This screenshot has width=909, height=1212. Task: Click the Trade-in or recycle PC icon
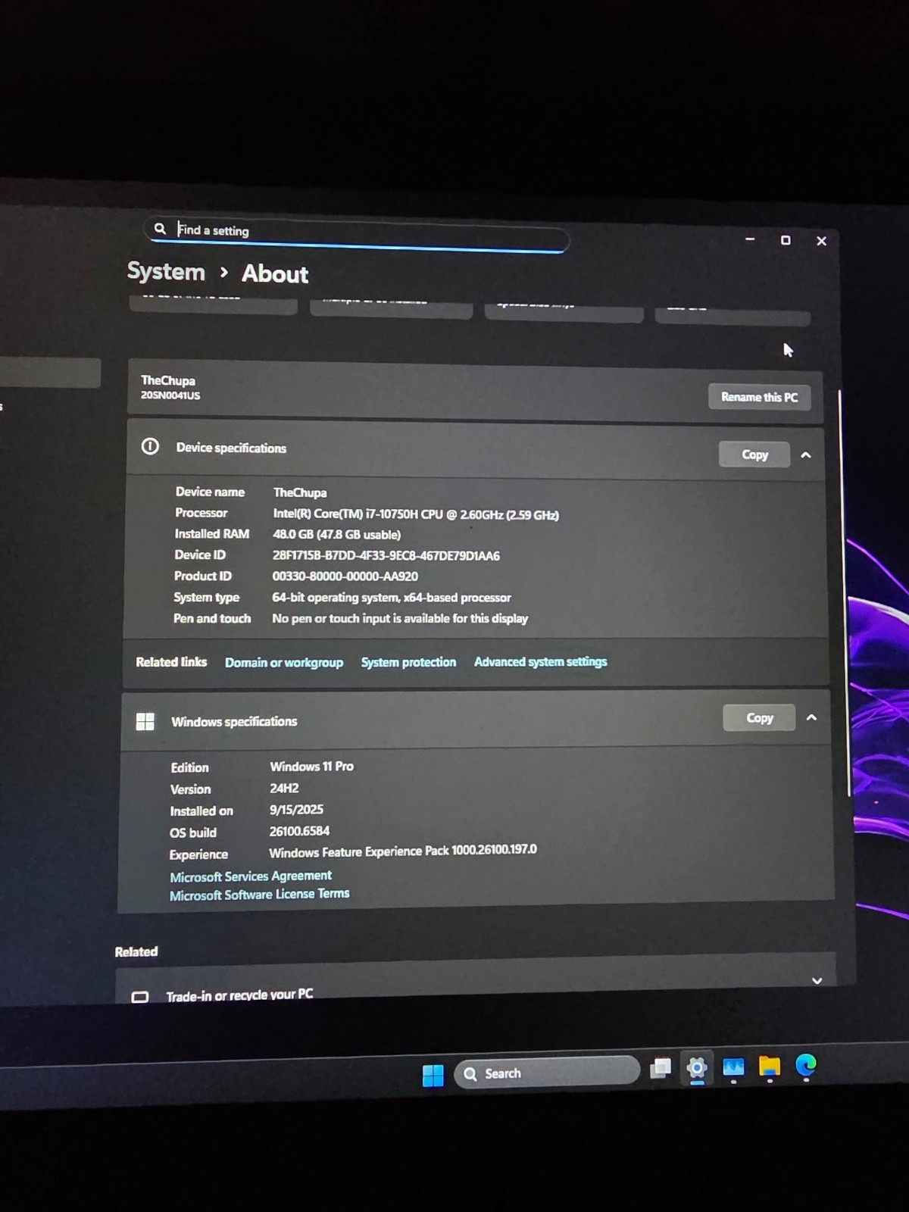(x=140, y=997)
